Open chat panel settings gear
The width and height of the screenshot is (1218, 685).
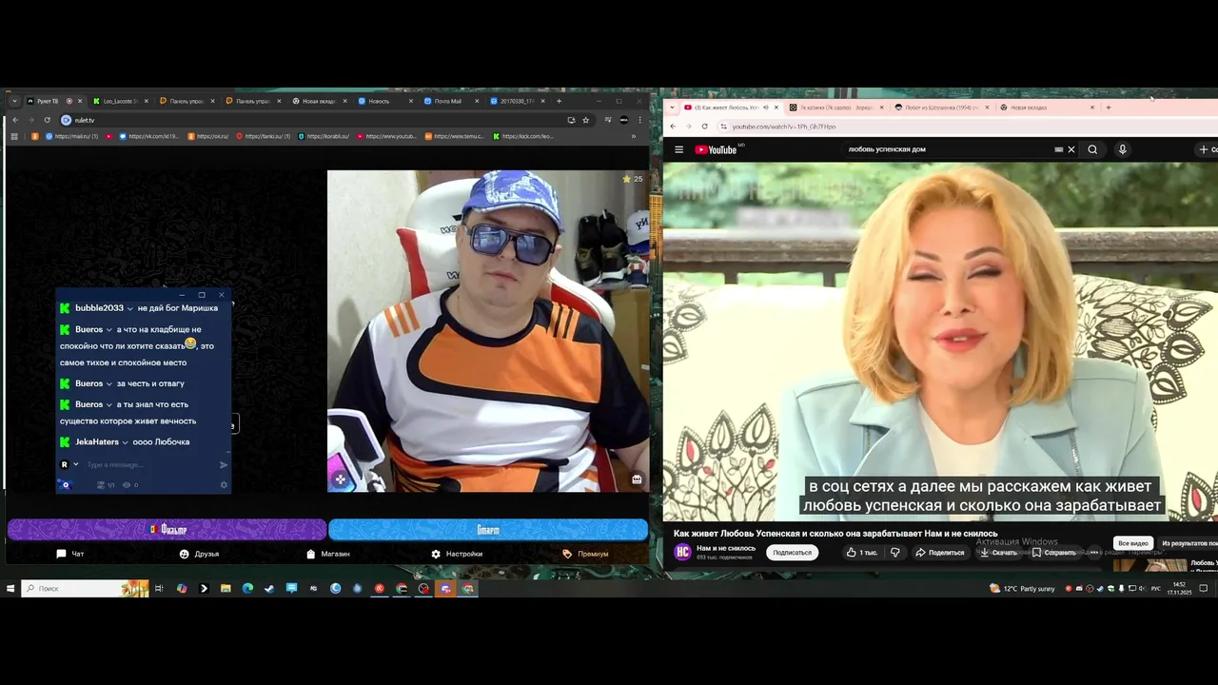click(225, 485)
